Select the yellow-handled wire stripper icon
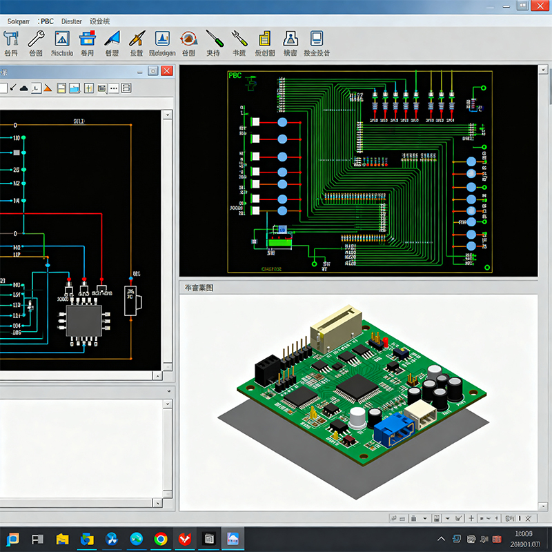The image size is (552, 552). point(239,39)
